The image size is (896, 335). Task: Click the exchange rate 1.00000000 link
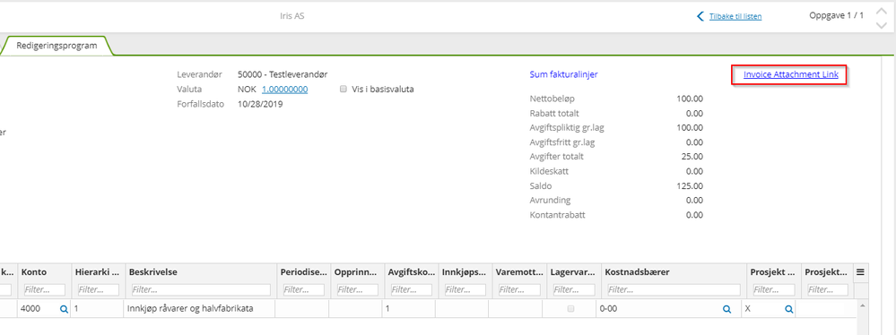point(285,89)
